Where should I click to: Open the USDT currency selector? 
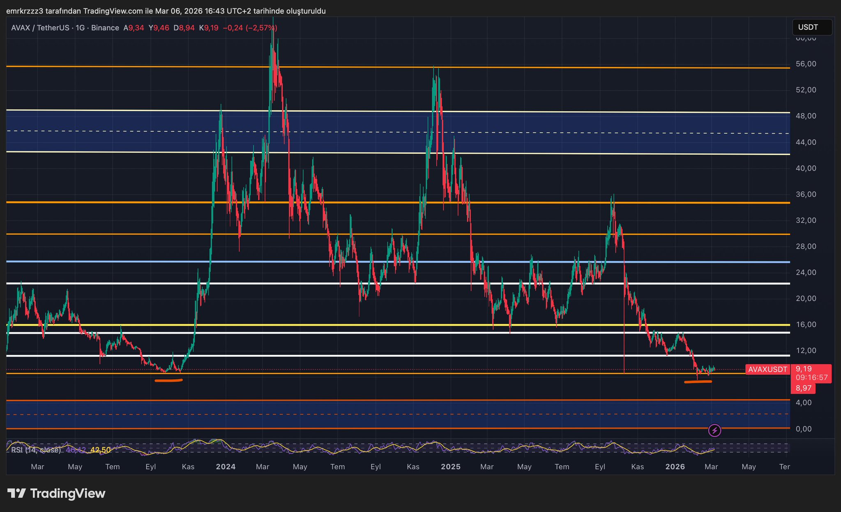811,27
